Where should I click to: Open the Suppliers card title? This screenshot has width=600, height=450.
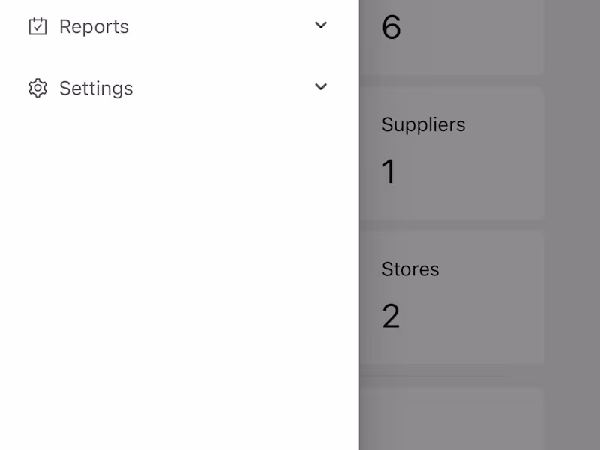click(423, 124)
